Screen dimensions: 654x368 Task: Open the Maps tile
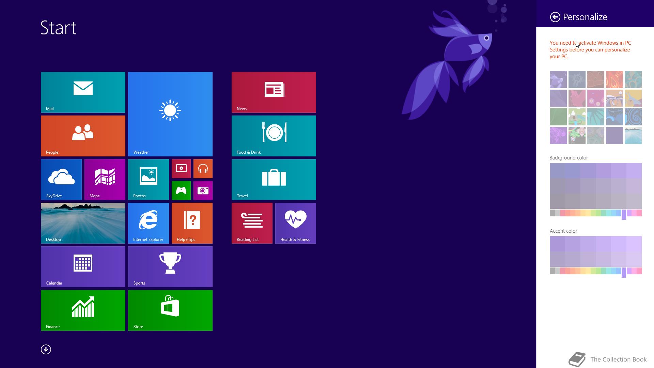coord(105,179)
